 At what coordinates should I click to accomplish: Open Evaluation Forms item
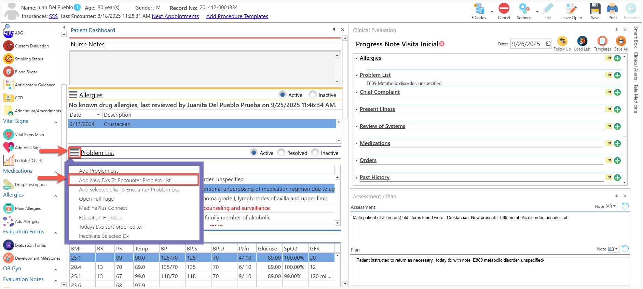click(25, 245)
